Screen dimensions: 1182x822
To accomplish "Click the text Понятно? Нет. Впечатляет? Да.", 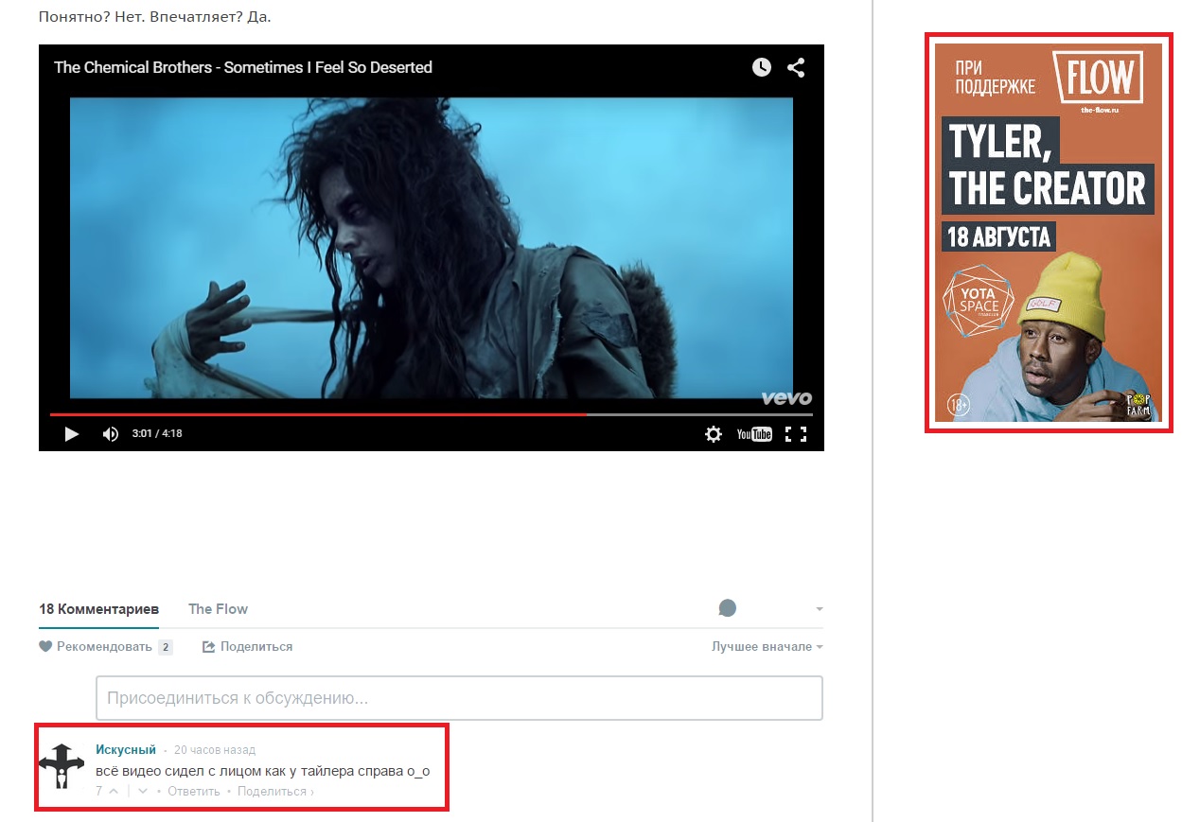I will click(155, 16).
